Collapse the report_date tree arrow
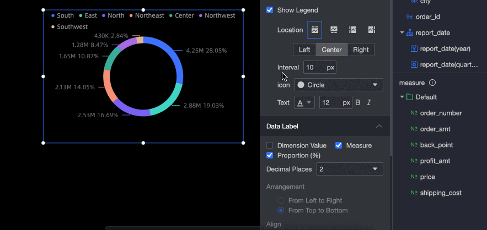 pyautogui.click(x=402, y=33)
